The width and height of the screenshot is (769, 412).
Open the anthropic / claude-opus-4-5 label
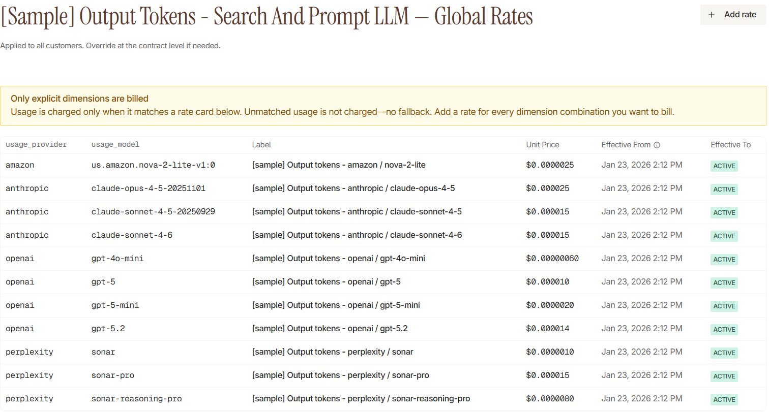coord(353,188)
